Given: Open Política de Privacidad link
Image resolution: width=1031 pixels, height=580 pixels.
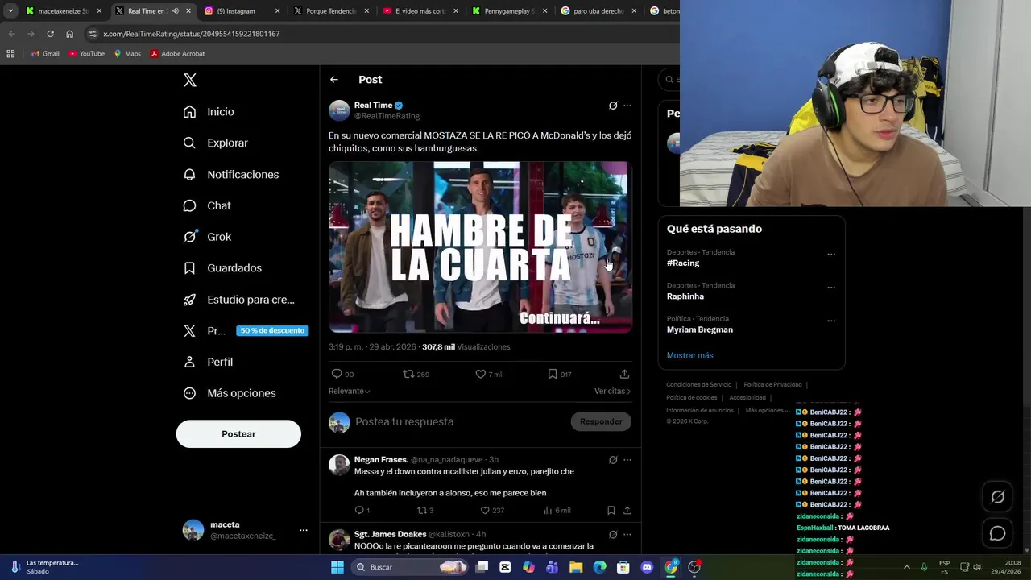Looking at the screenshot, I should click(772, 385).
